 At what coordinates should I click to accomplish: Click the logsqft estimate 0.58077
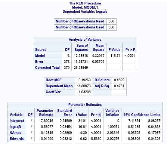pyautogui.click(x=47, y=127)
